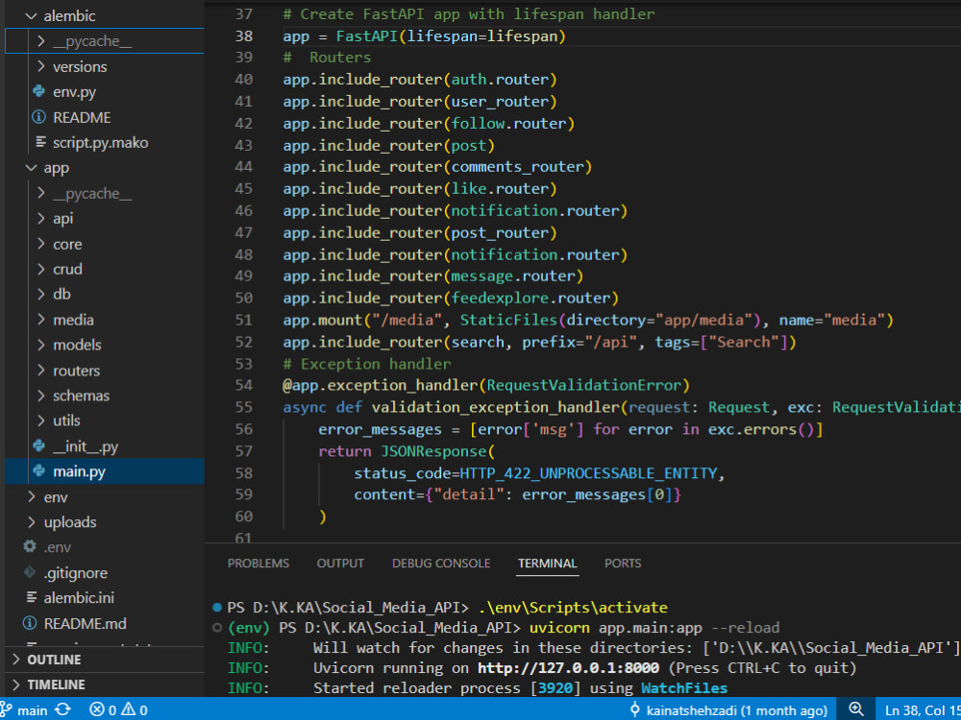
Task: Expand the crud folder
Action: point(41,269)
